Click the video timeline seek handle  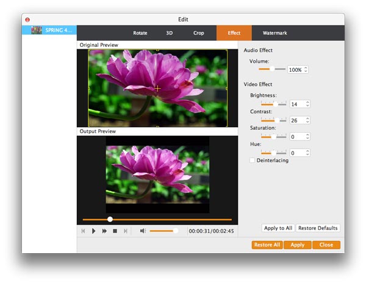(110, 219)
